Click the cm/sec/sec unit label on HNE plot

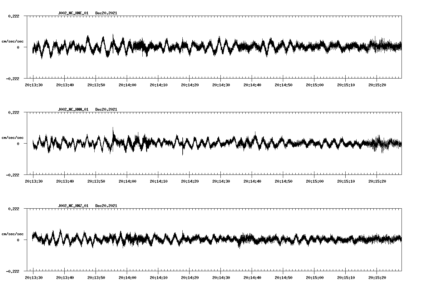point(12,41)
